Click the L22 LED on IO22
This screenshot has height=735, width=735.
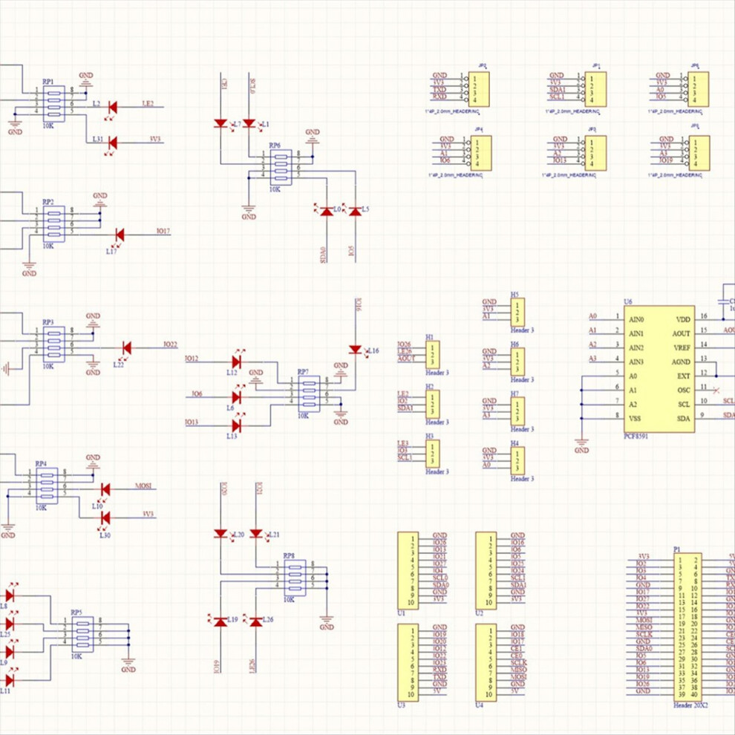tap(126, 347)
